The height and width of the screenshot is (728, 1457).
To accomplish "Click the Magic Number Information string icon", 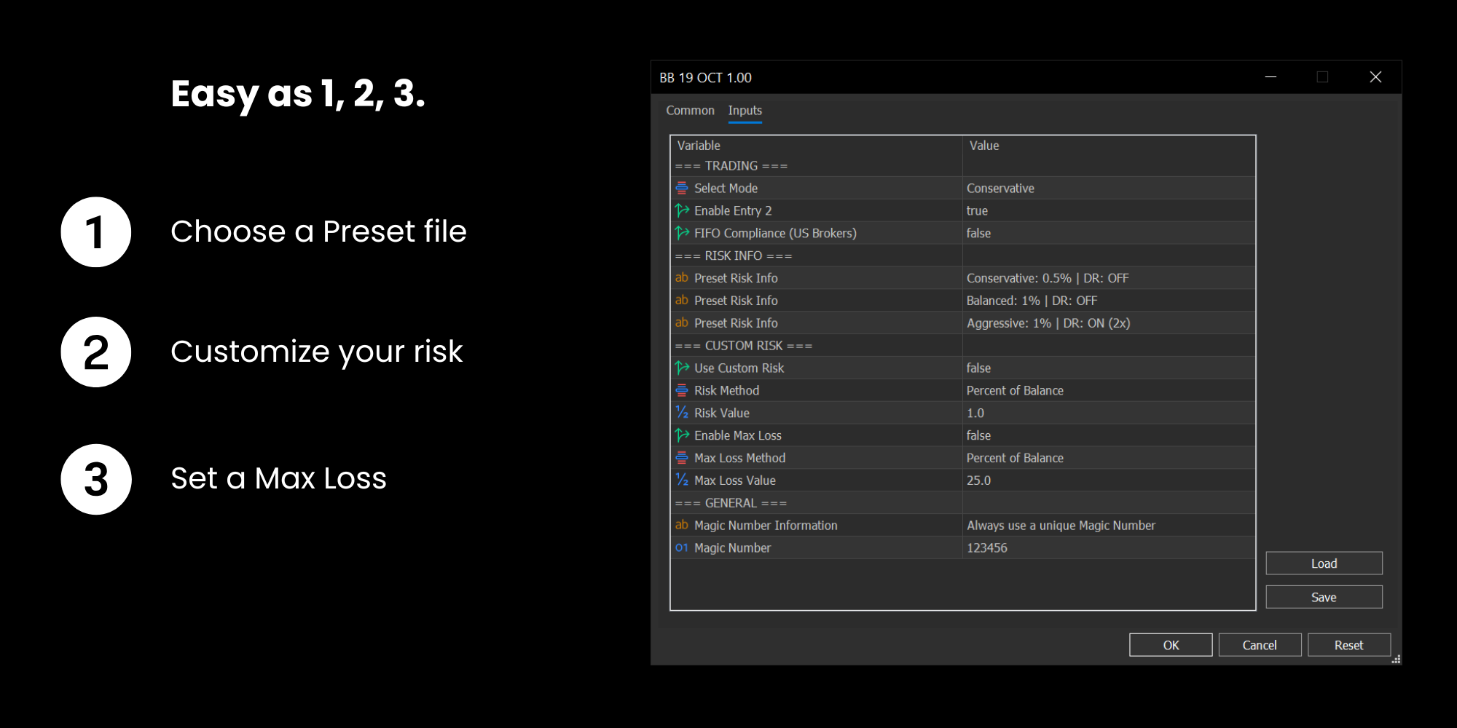I will [682, 526].
